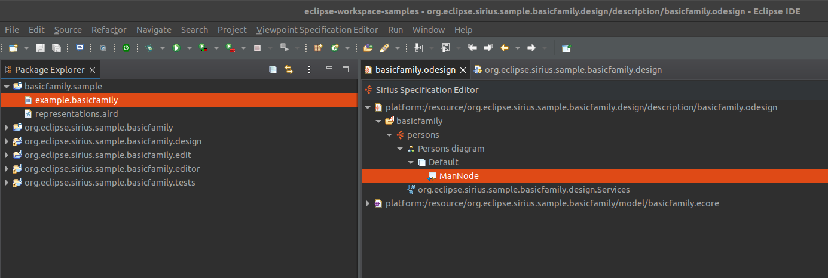Screen dimensions: 828x278
Task: Click the Next Annotation icon
Action: pos(418,48)
